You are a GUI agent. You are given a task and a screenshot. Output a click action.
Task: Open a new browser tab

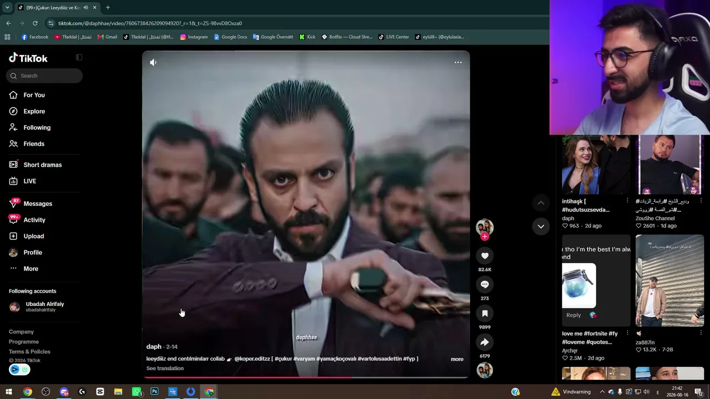point(108,8)
